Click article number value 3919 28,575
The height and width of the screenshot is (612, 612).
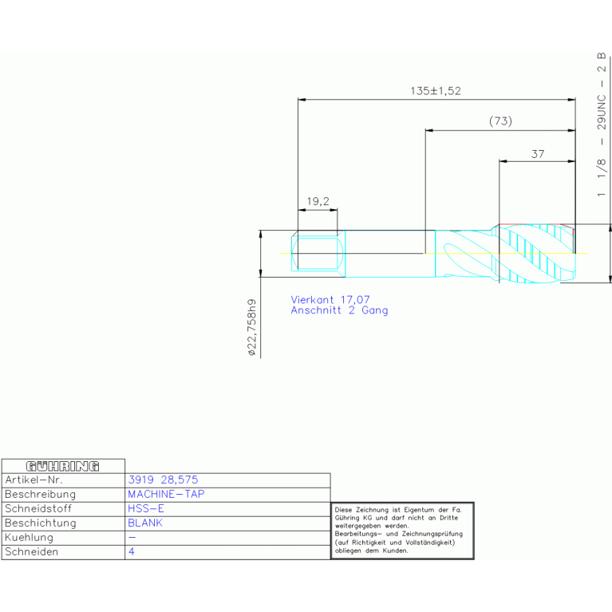[163, 480]
